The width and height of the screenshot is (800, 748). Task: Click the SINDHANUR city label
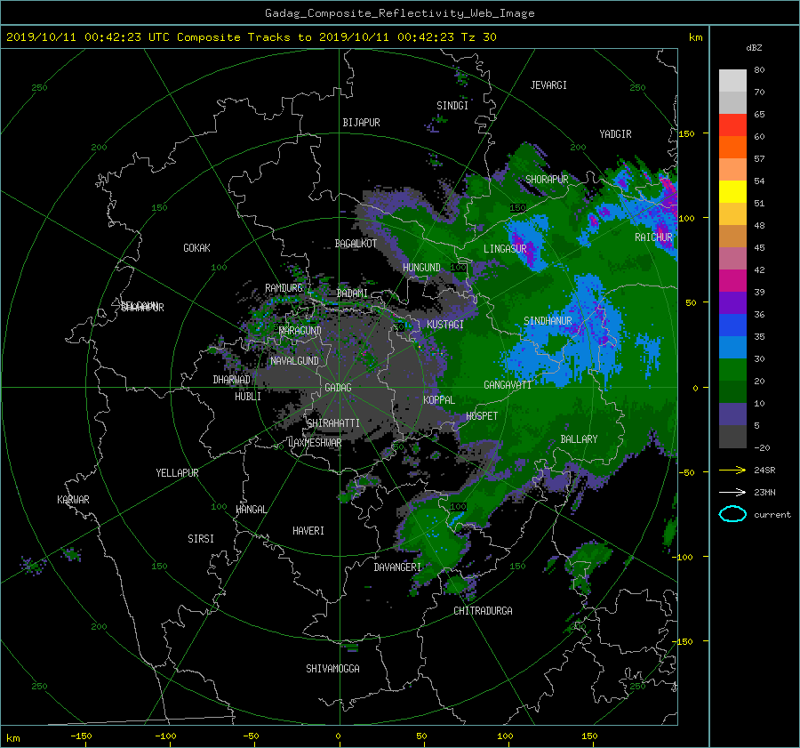point(548,321)
